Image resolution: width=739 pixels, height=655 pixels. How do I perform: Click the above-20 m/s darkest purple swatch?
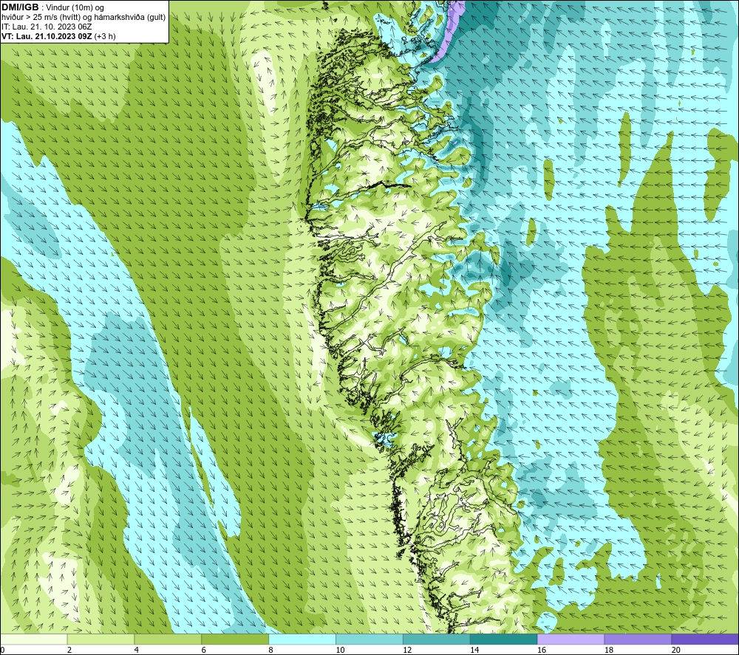point(705,639)
